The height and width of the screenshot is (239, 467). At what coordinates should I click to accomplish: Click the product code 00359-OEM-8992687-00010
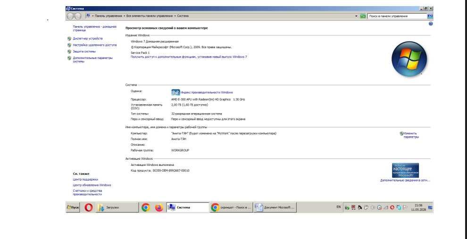click(x=171, y=171)
